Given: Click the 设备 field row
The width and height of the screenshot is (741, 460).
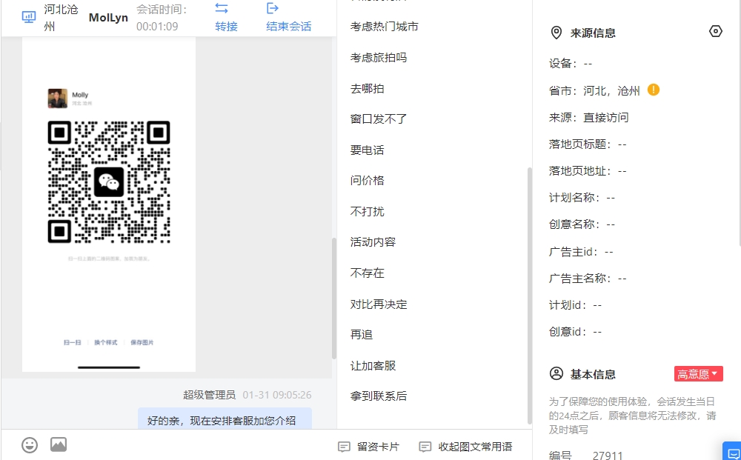Looking at the screenshot, I should click(571, 64).
